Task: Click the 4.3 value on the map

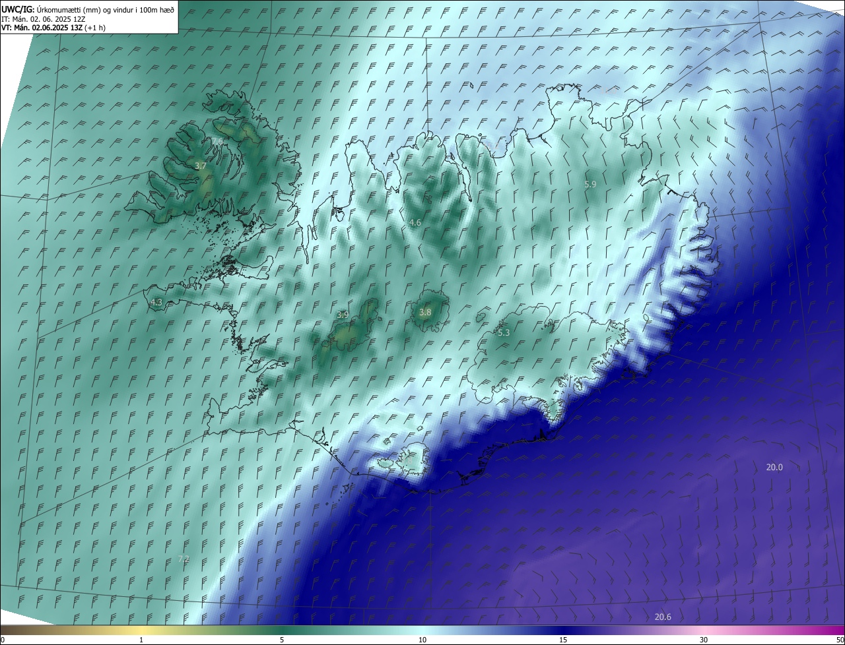Action: [x=156, y=302]
